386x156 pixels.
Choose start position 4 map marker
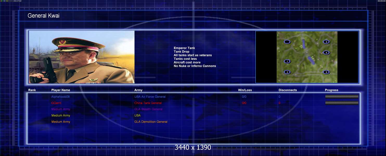click(326, 53)
